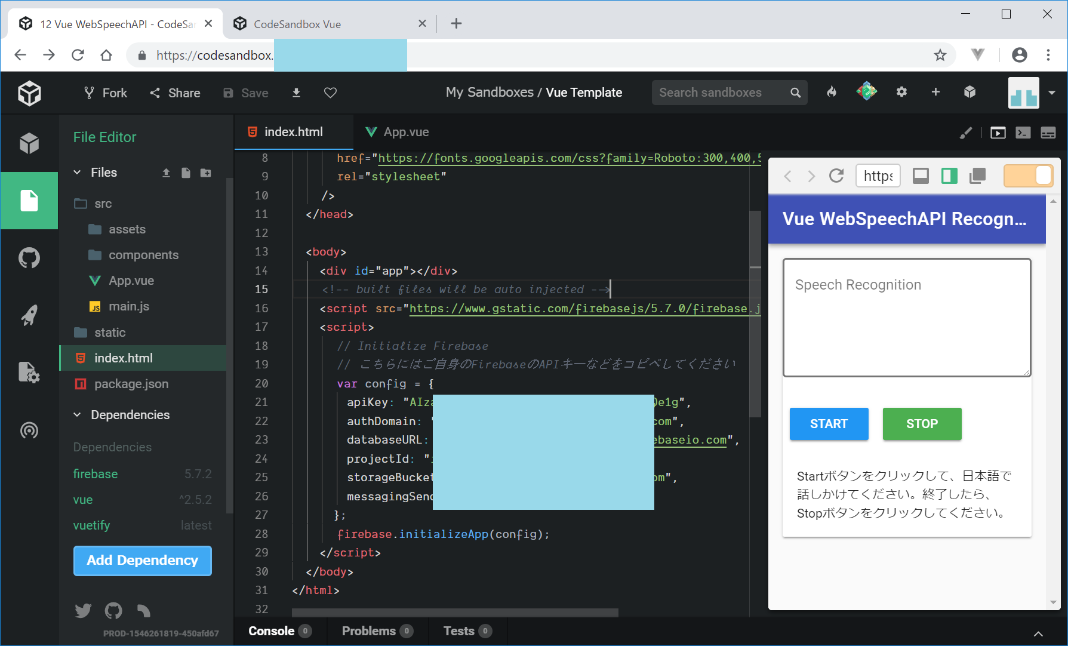Open main.js file
The height and width of the screenshot is (646, 1068).
pyautogui.click(x=143, y=306)
